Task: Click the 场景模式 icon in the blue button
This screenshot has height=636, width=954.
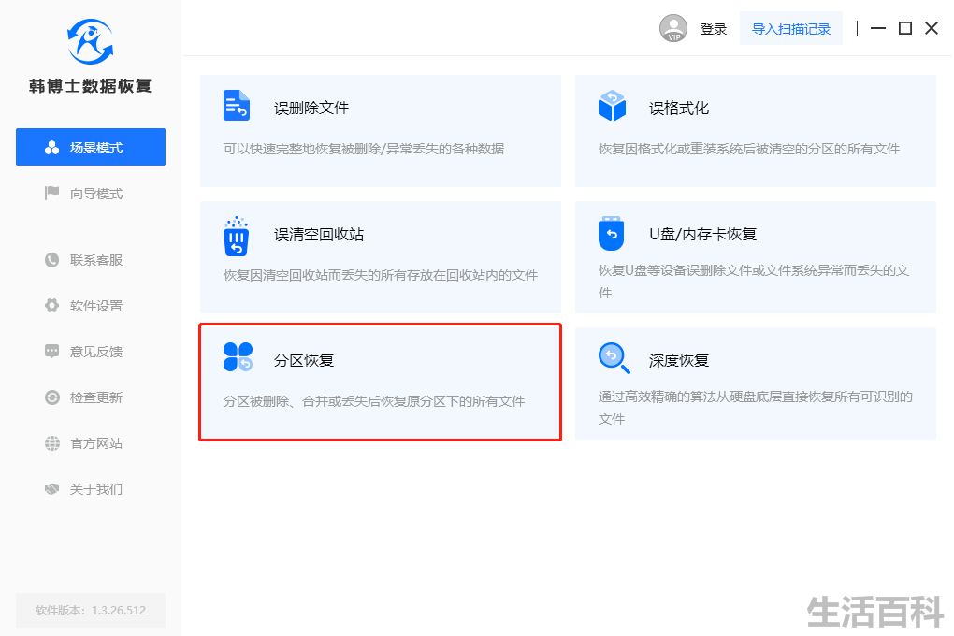Action: click(51, 147)
